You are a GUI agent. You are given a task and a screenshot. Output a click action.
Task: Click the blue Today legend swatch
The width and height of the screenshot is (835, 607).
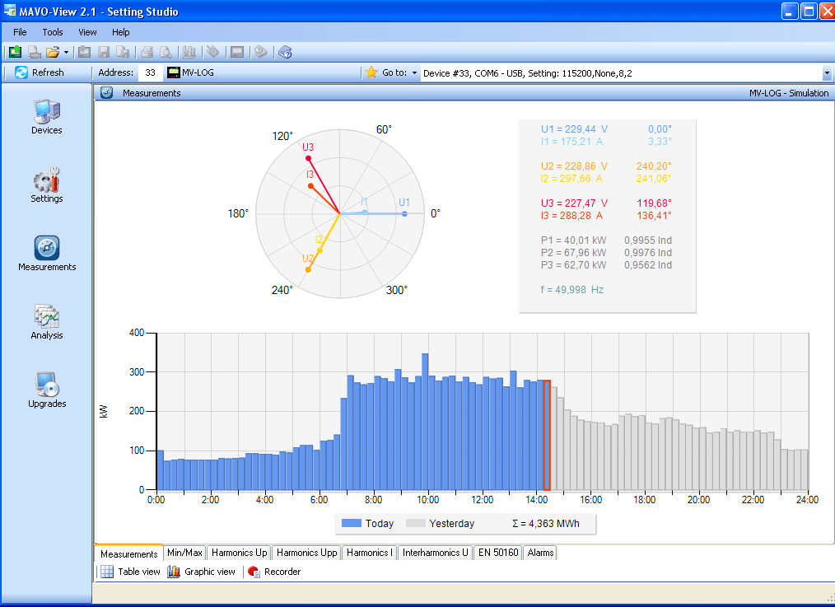point(352,524)
